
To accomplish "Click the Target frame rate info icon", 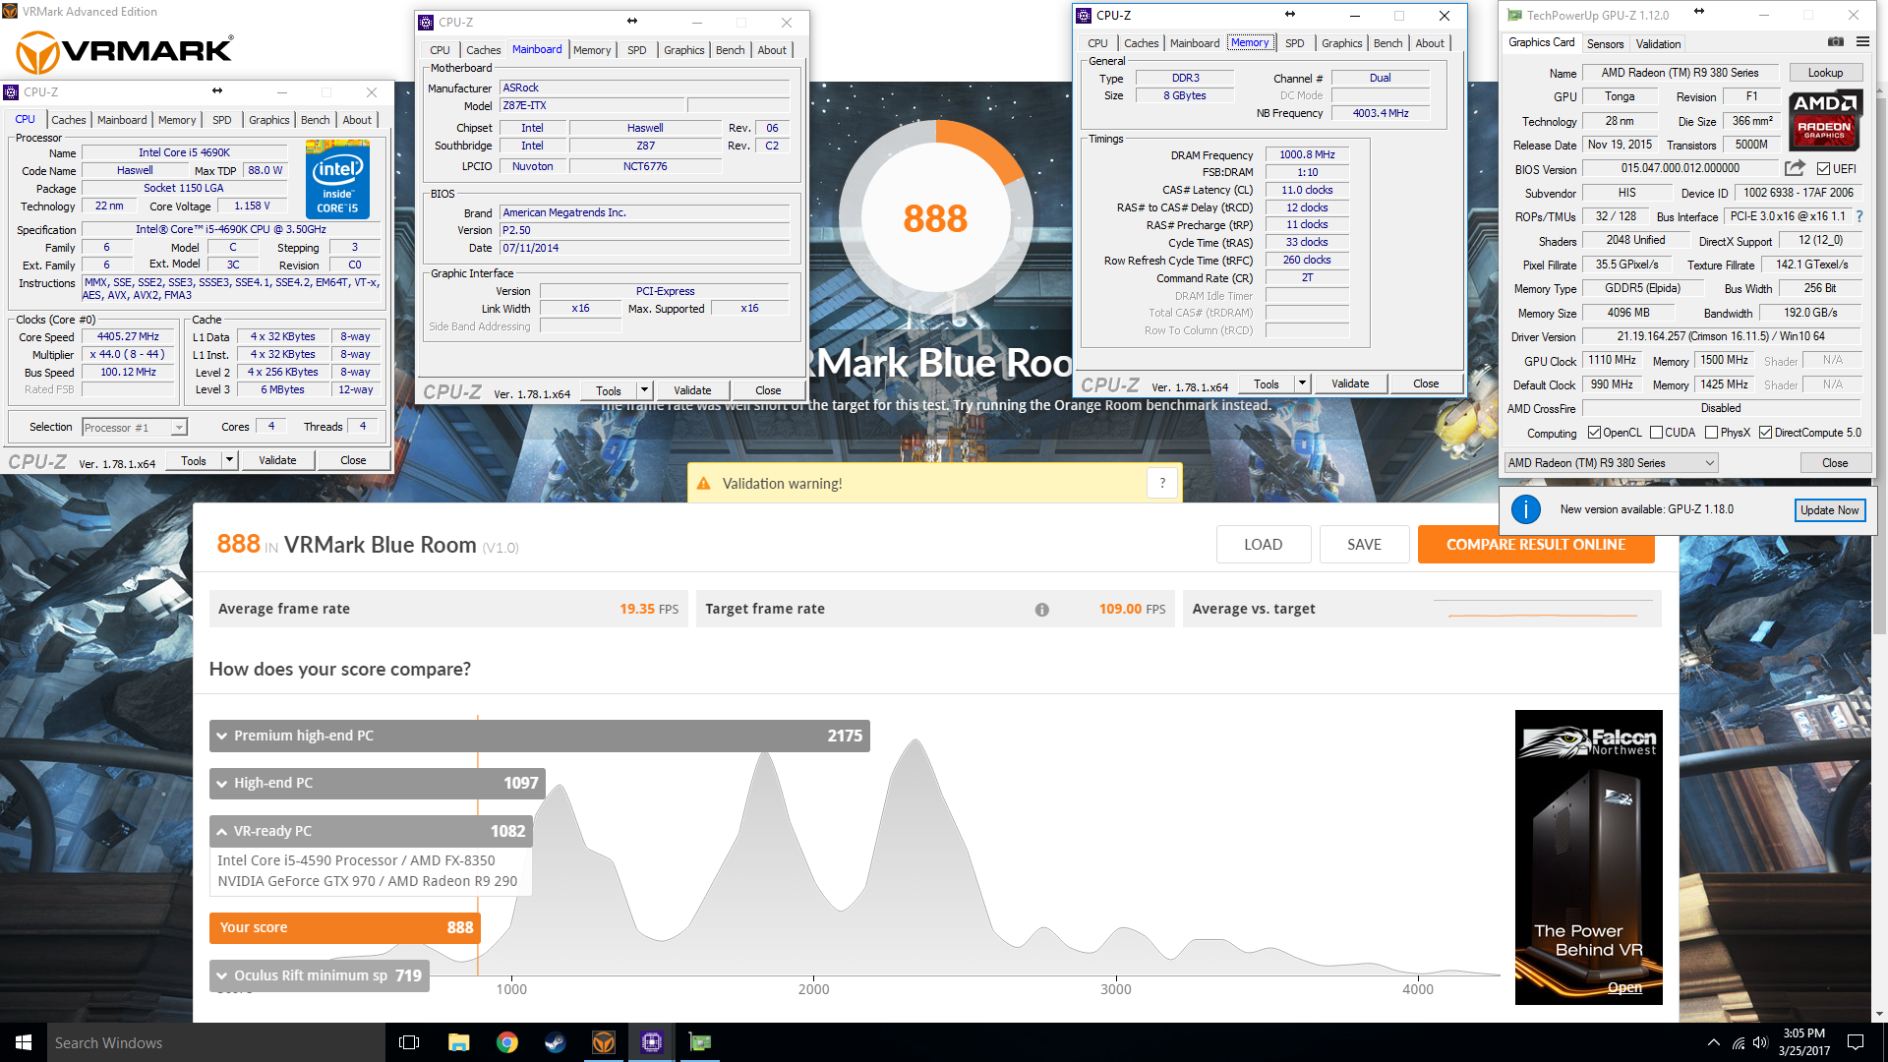I will (x=1041, y=610).
